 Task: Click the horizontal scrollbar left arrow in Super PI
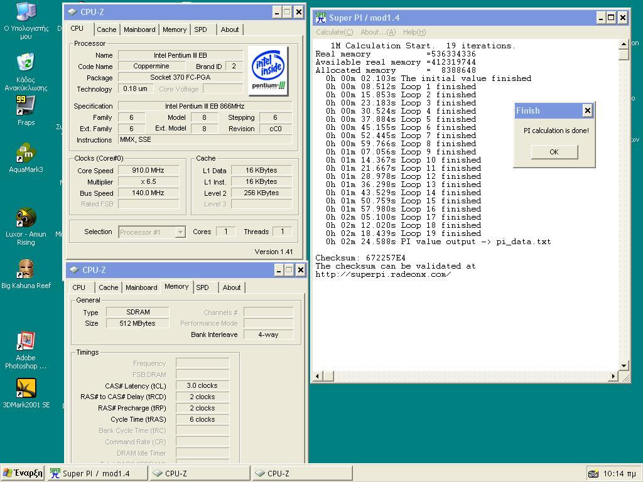pyautogui.click(x=318, y=376)
